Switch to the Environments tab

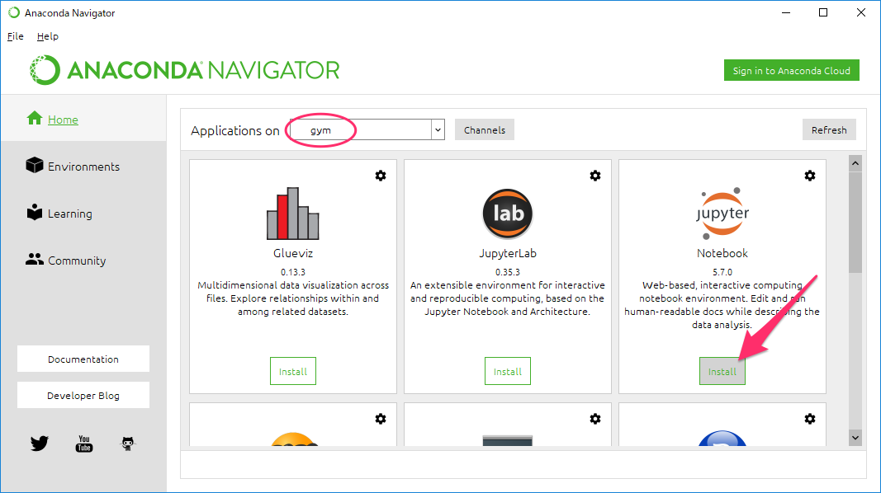[x=83, y=166]
